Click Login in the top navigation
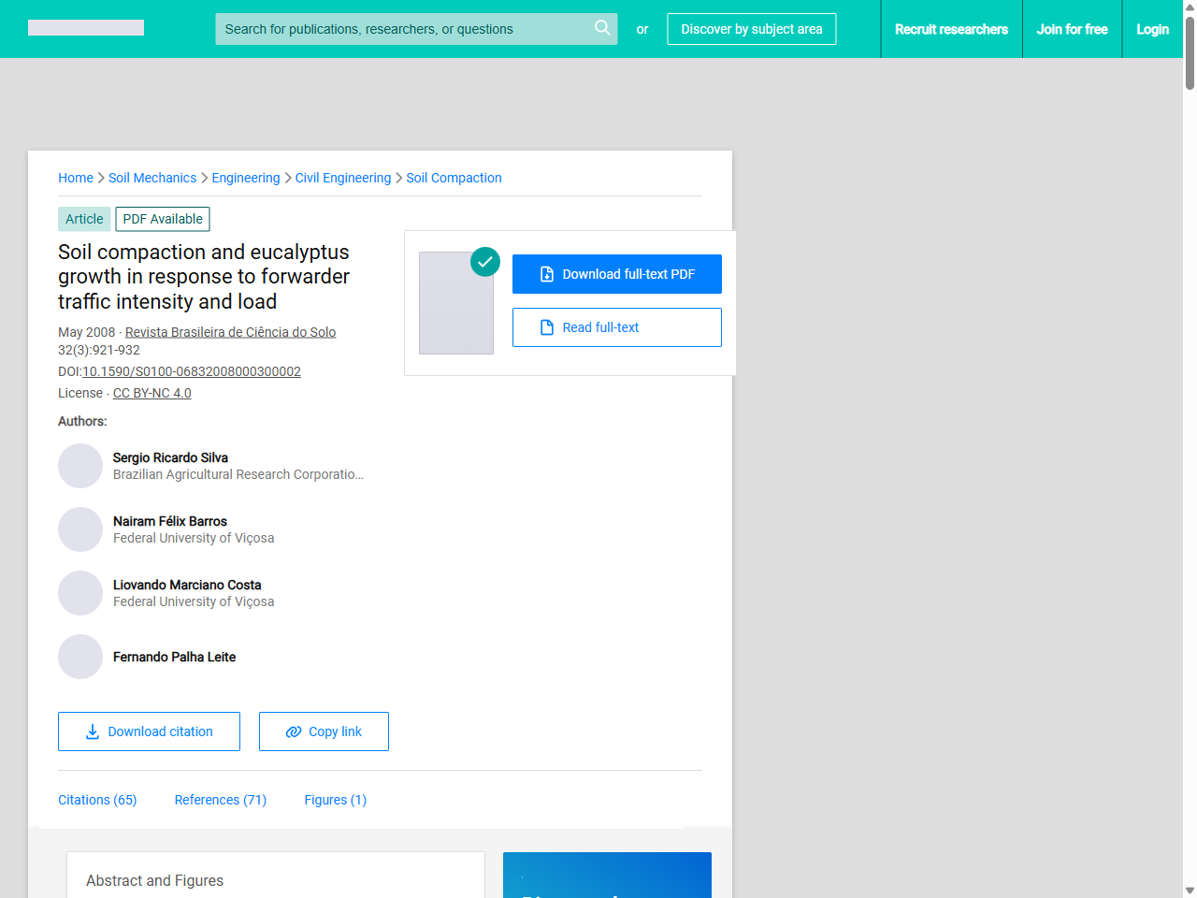The height and width of the screenshot is (898, 1197). coord(1152,28)
